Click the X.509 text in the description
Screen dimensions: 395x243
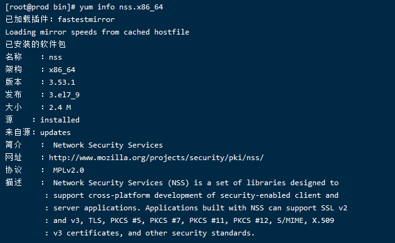323,220
